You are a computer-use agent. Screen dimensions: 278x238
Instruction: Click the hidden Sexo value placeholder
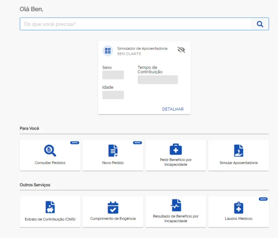113,75
